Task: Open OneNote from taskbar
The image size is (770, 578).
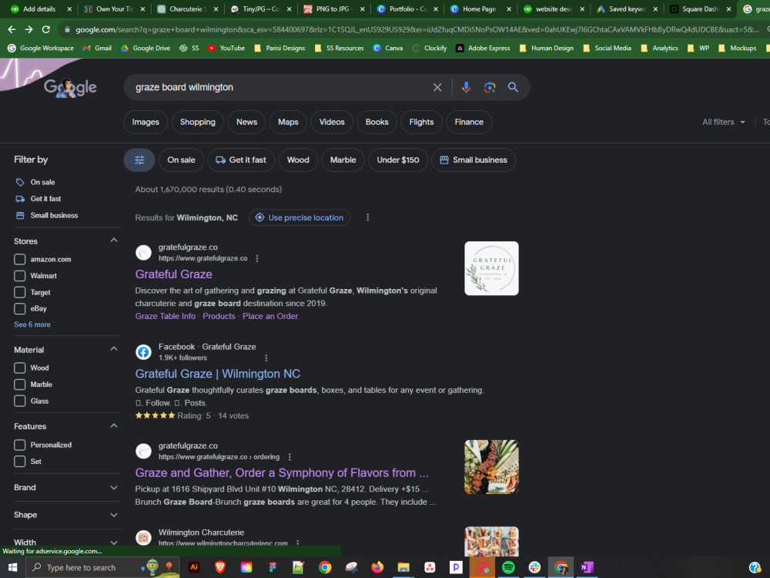Action: click(x=587, y=567)
